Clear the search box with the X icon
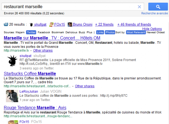 pos(140,7)
